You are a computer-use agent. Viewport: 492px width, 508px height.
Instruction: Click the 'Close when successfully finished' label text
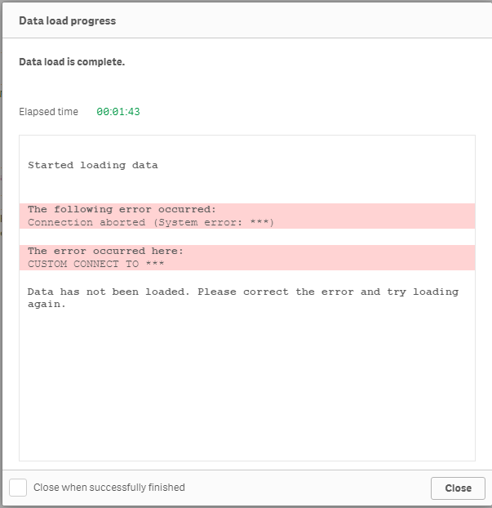coord(109,488)
